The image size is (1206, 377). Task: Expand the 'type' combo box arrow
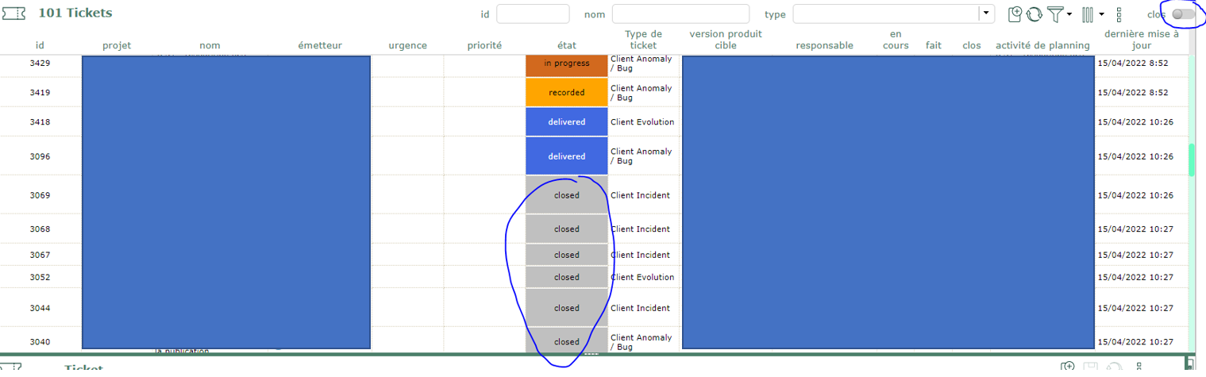click(x=985, y=13)
